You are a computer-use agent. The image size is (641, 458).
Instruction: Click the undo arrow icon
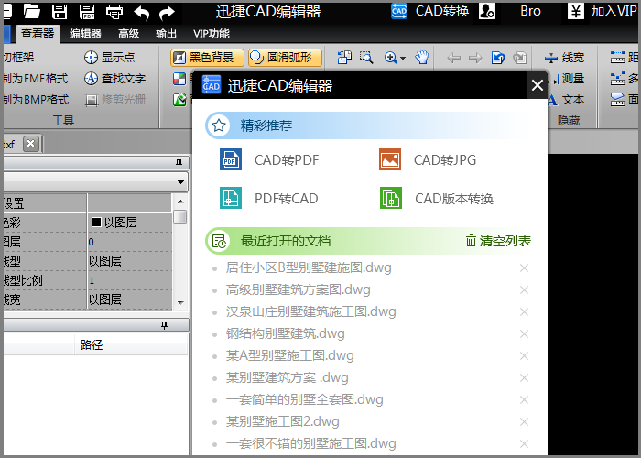pos(141,12)
